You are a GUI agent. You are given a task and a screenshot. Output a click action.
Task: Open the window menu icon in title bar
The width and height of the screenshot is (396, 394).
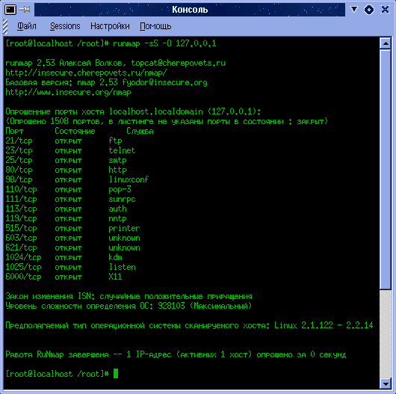(x=10, y=10)
